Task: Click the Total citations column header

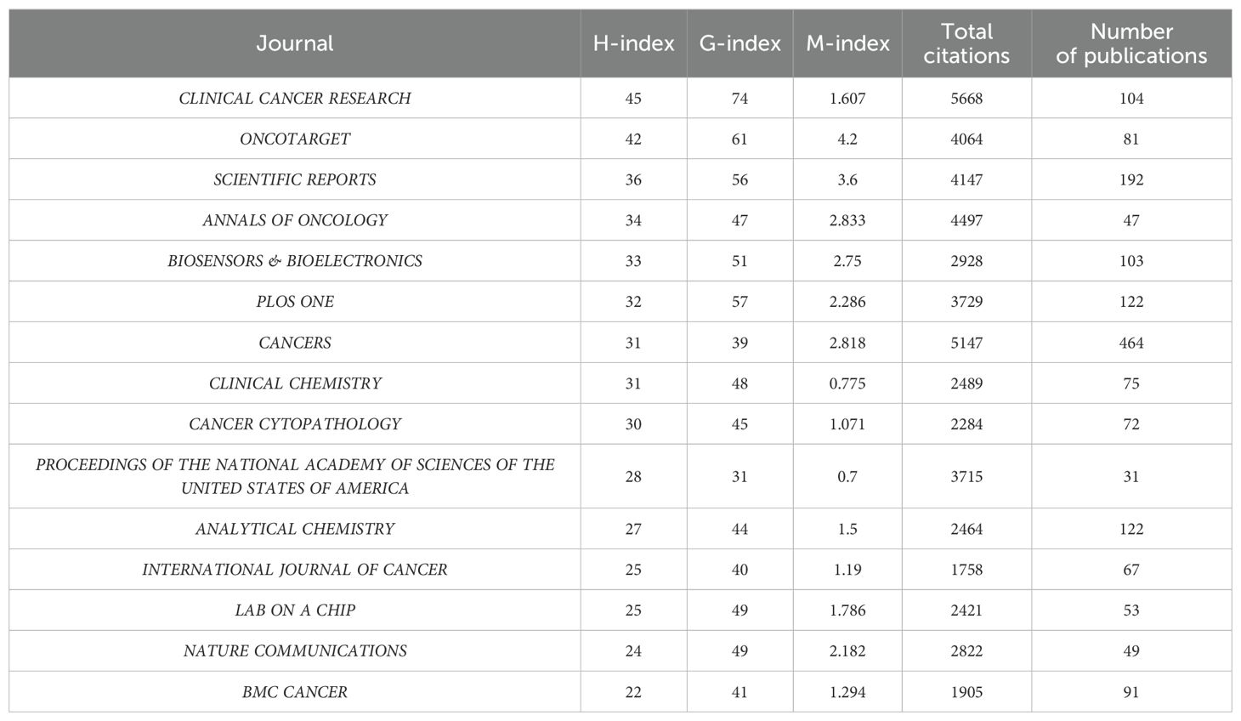Action: pos(966,43)
